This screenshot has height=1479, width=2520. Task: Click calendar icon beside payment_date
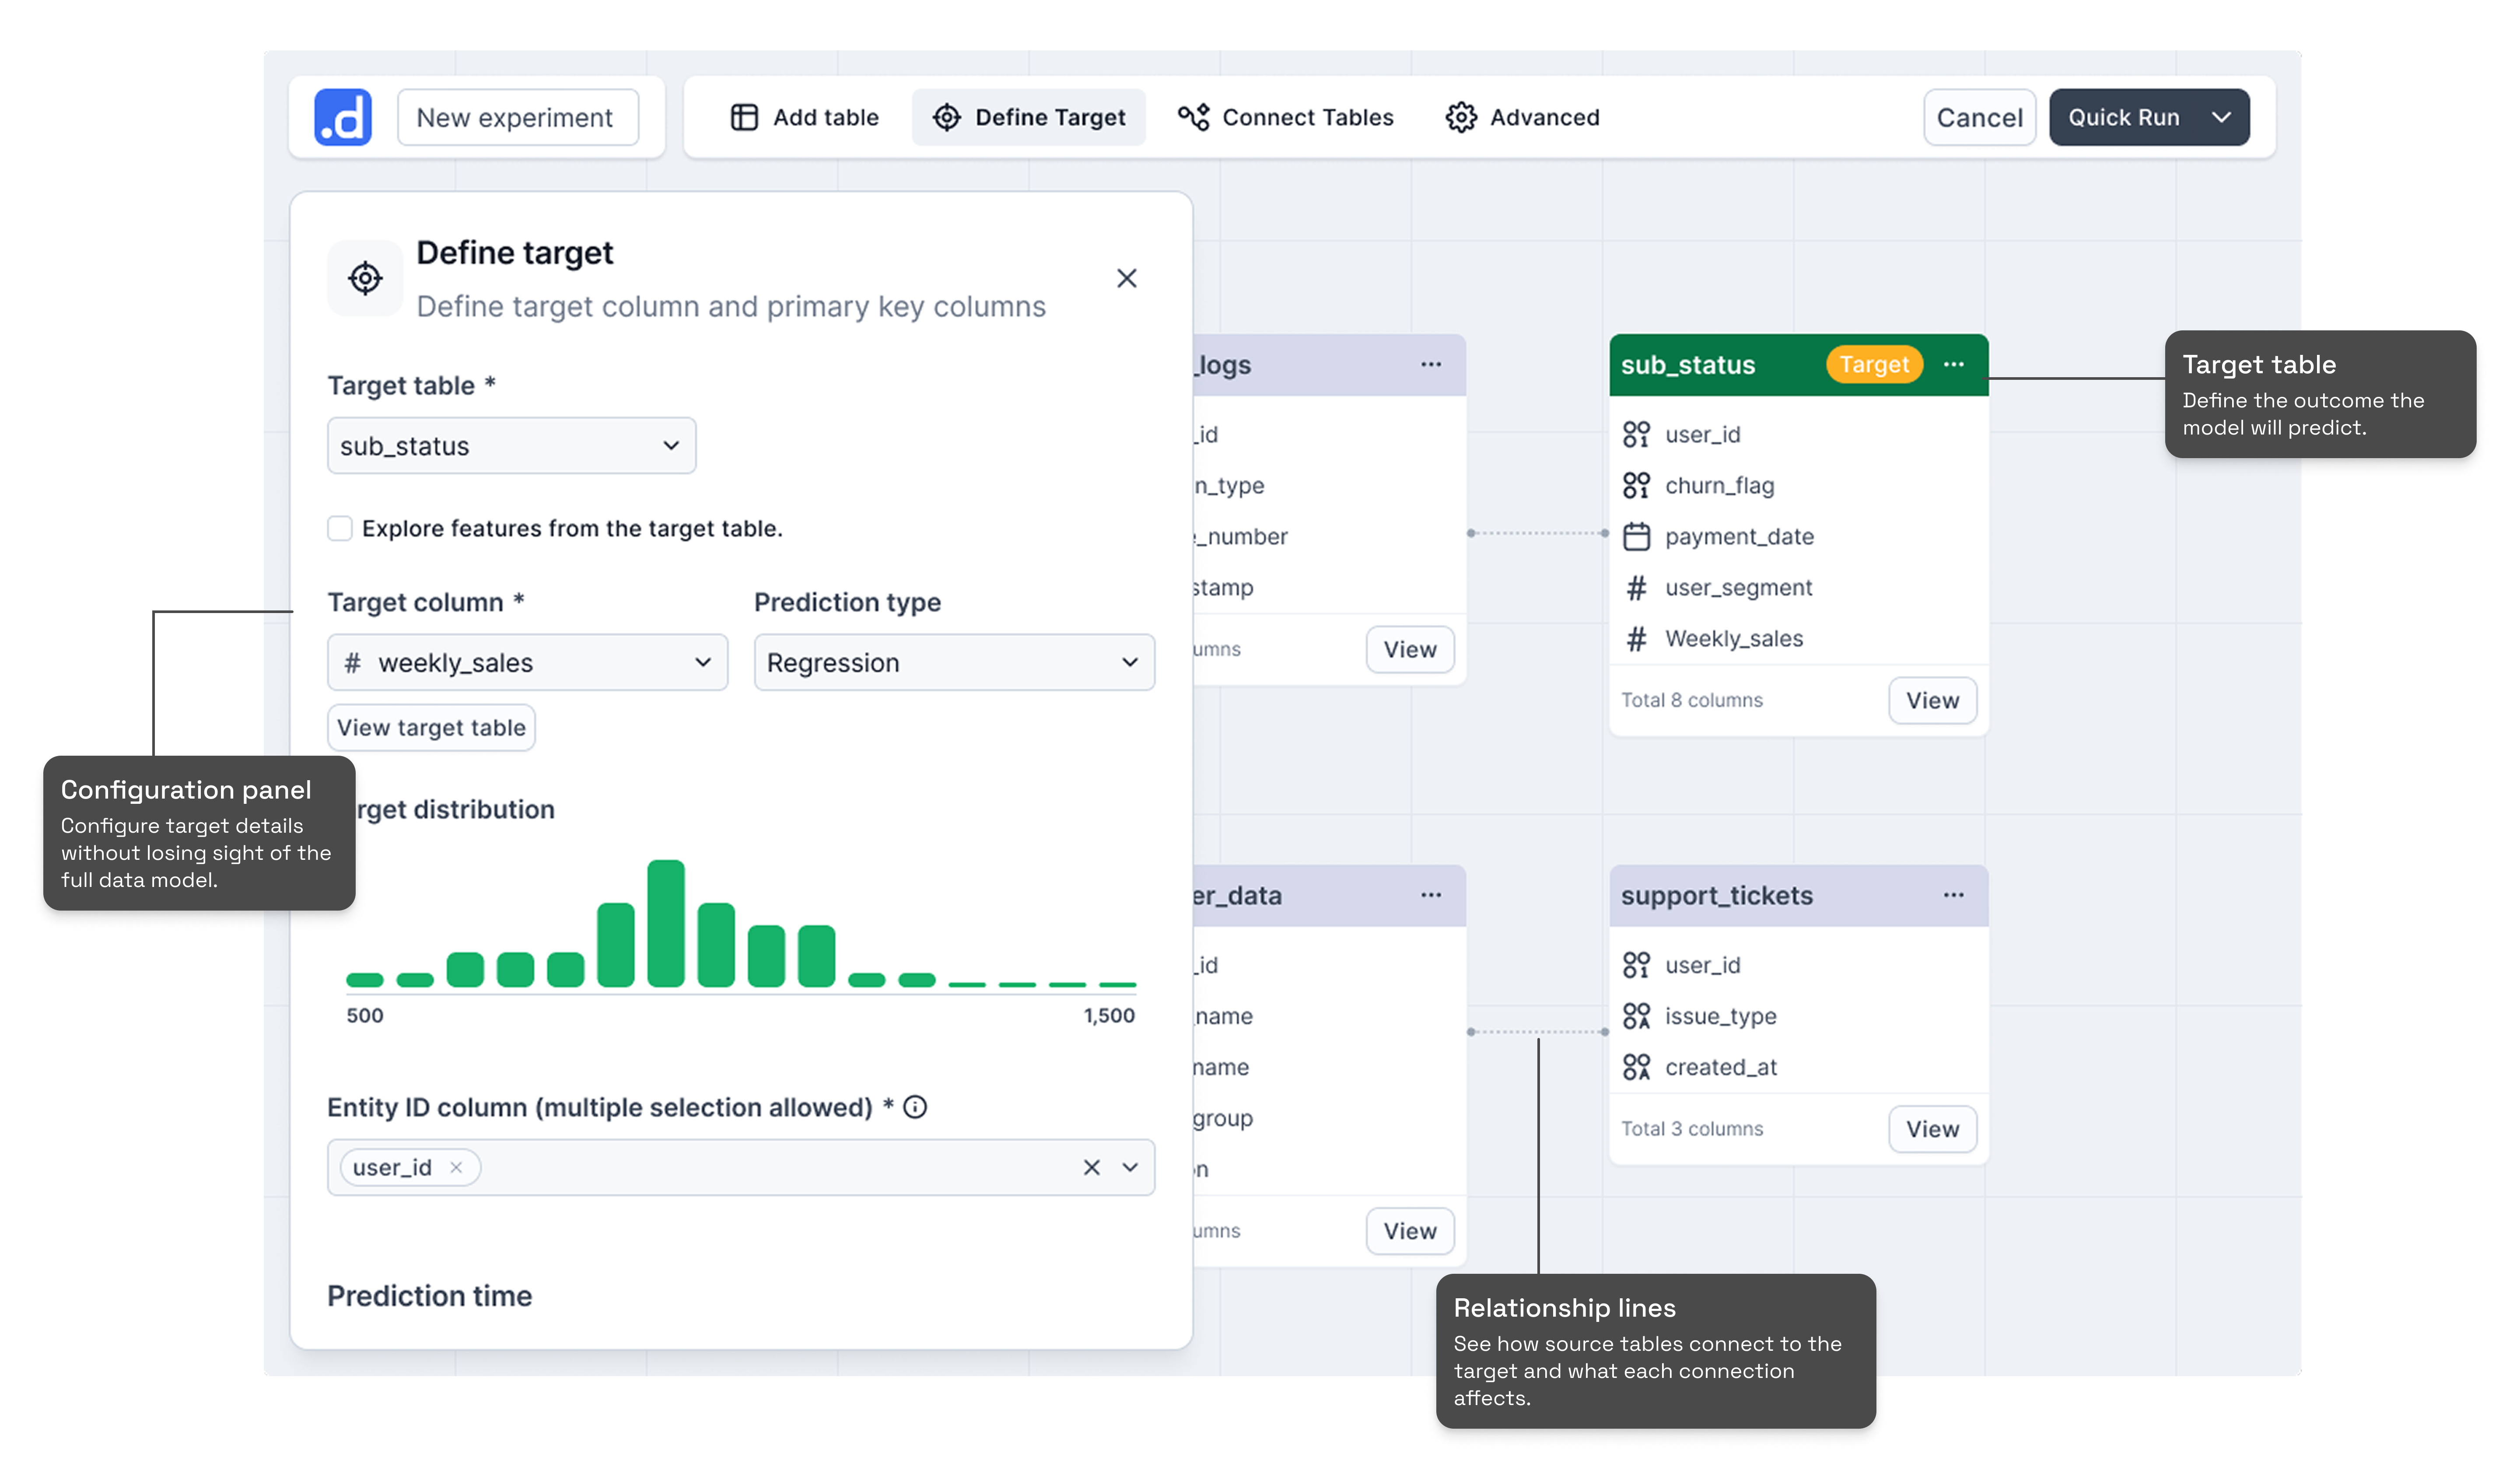[x=1636, y=536]
